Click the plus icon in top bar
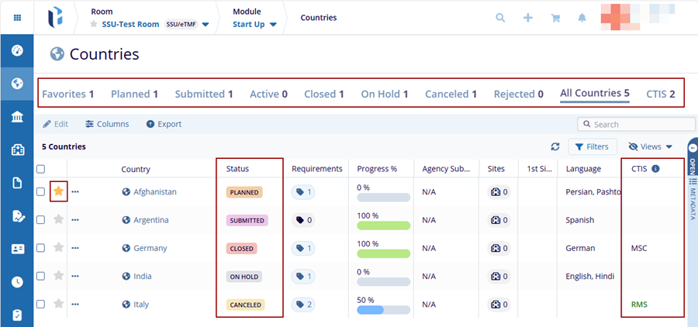698x327 pixels. point(528,18)
